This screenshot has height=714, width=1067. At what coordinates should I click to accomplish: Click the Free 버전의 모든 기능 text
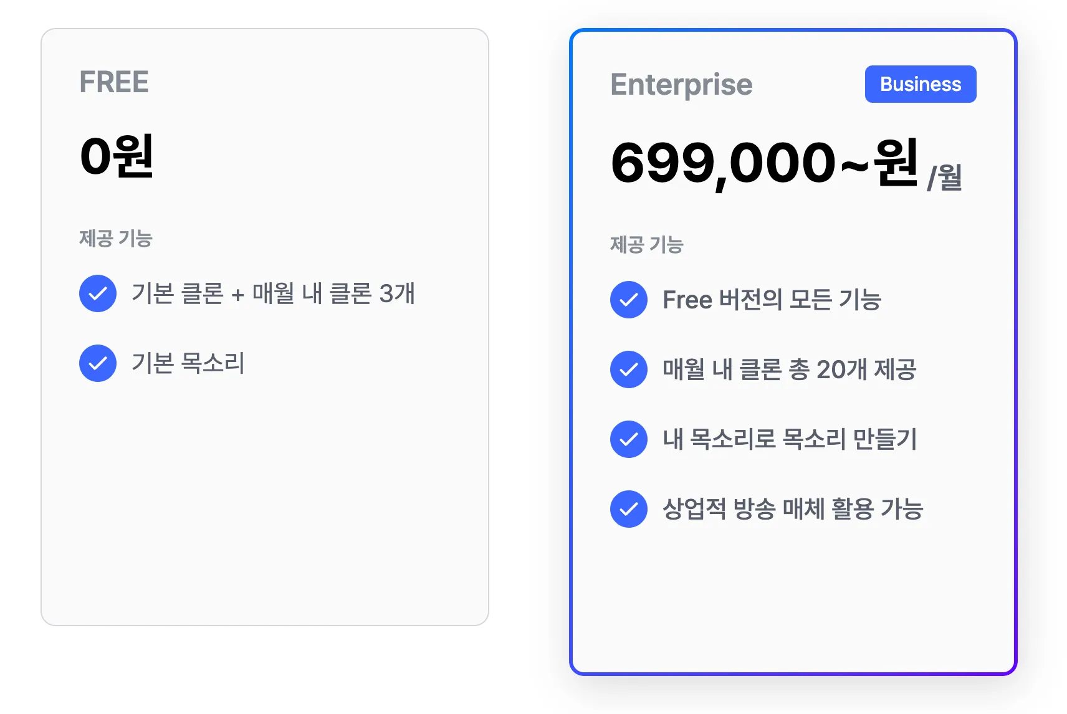pyautogui.click(x=772, y=300)
